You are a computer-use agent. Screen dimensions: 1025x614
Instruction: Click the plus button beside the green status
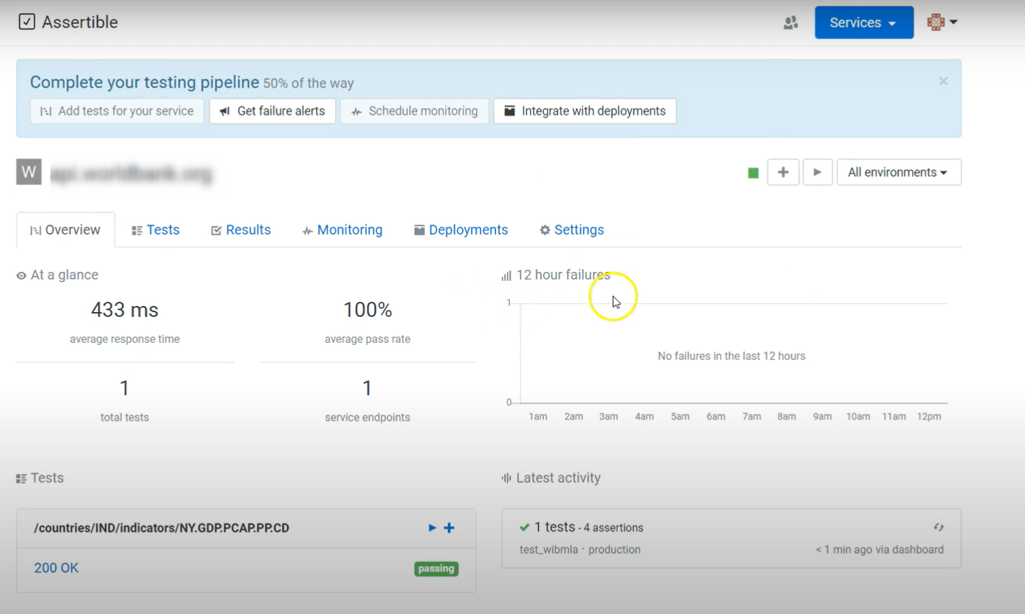point(783,172)
